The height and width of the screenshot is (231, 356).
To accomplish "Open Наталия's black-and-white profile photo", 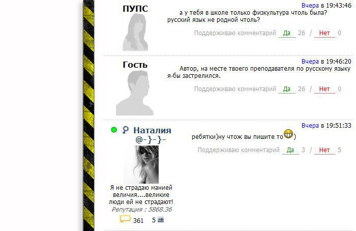I will [x=141, y=164].
